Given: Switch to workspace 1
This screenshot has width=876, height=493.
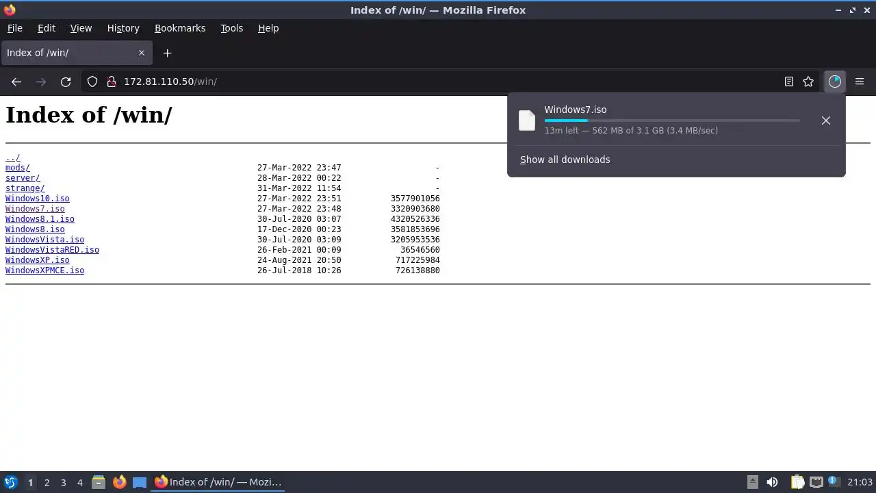Looking at the screenshot, I should (x=30, y=482).
